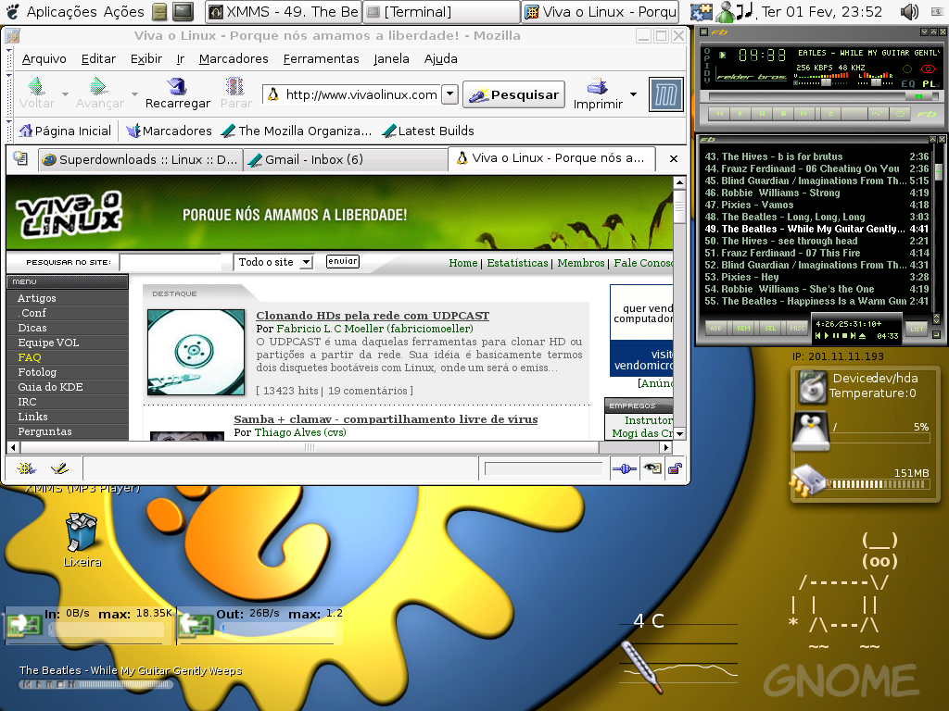Open 'Clonando HDs pela rede com UDPCAST' link
949x711 pixels.
(x=373, y=315)
